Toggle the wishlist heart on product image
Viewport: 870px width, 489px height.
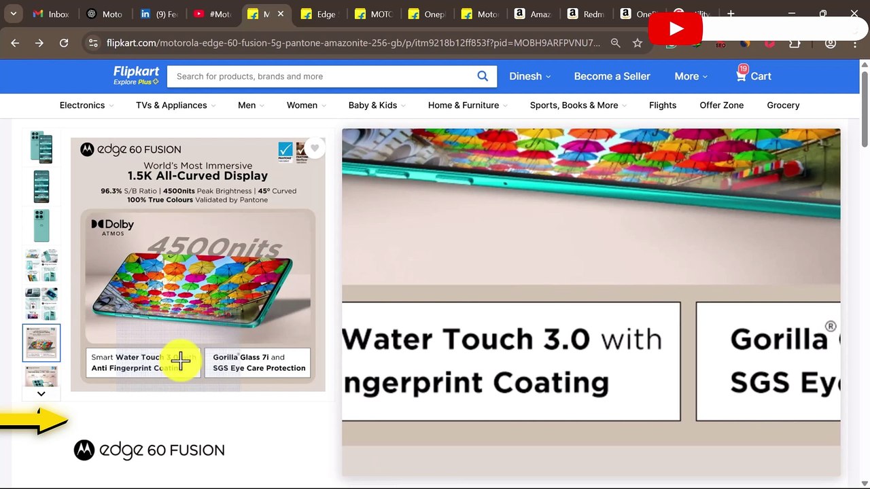point(315,148)
